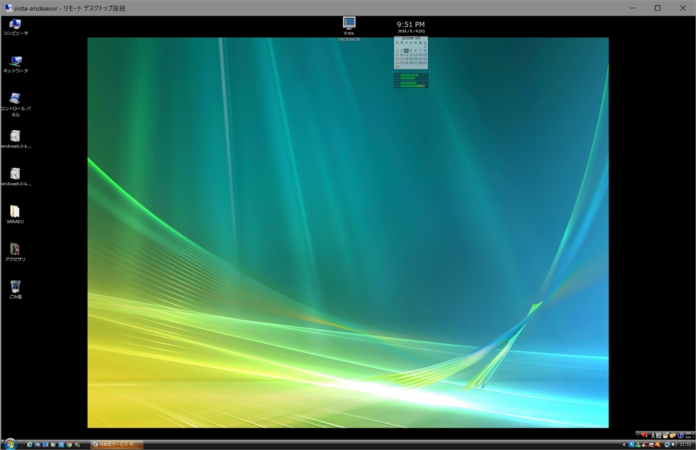This screenshot has width=696, height=450.
Task: Click the speaker volume tray icon
Action: (674, 445)
